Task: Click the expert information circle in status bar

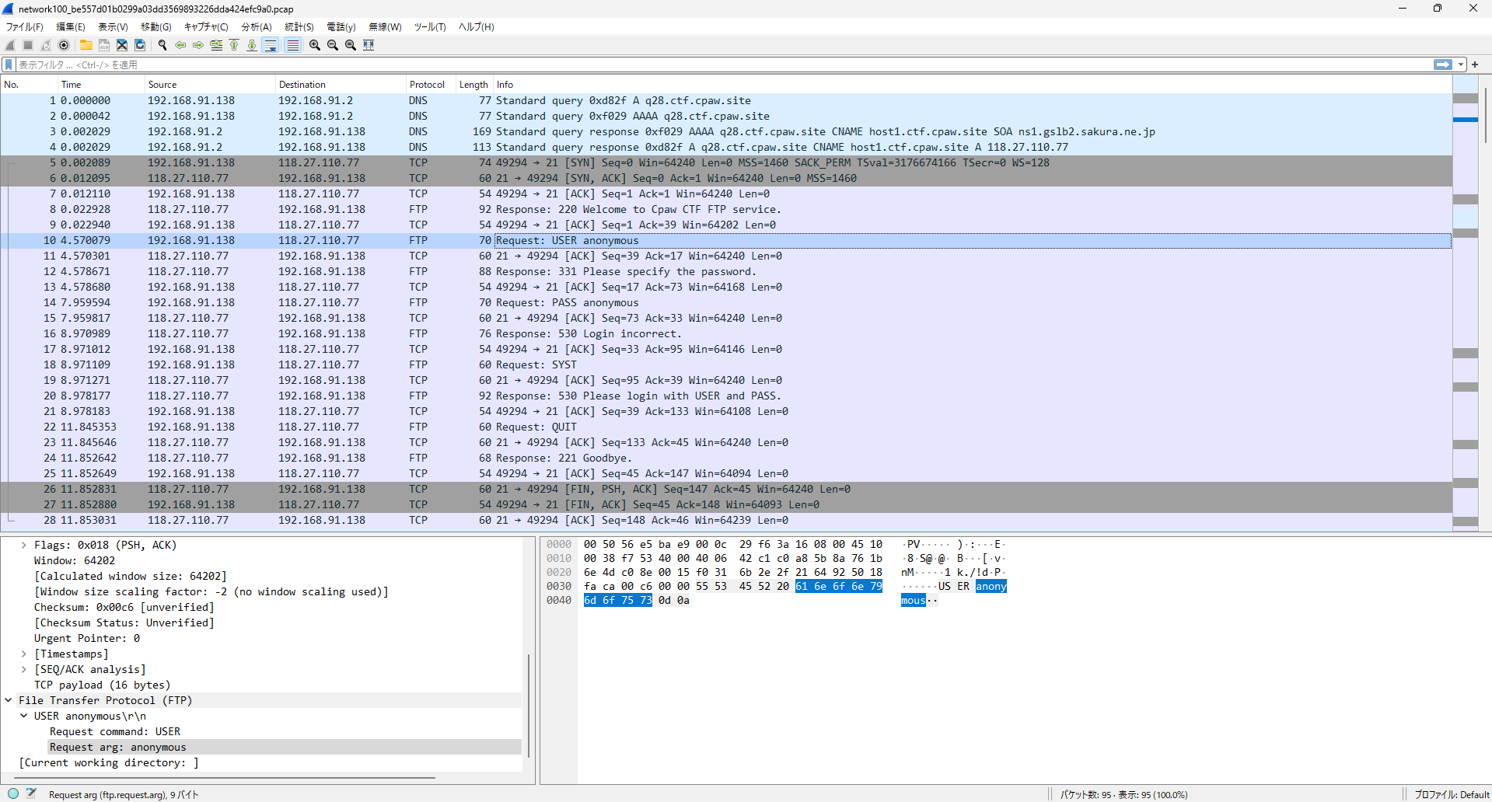Action: coord(13,793)
